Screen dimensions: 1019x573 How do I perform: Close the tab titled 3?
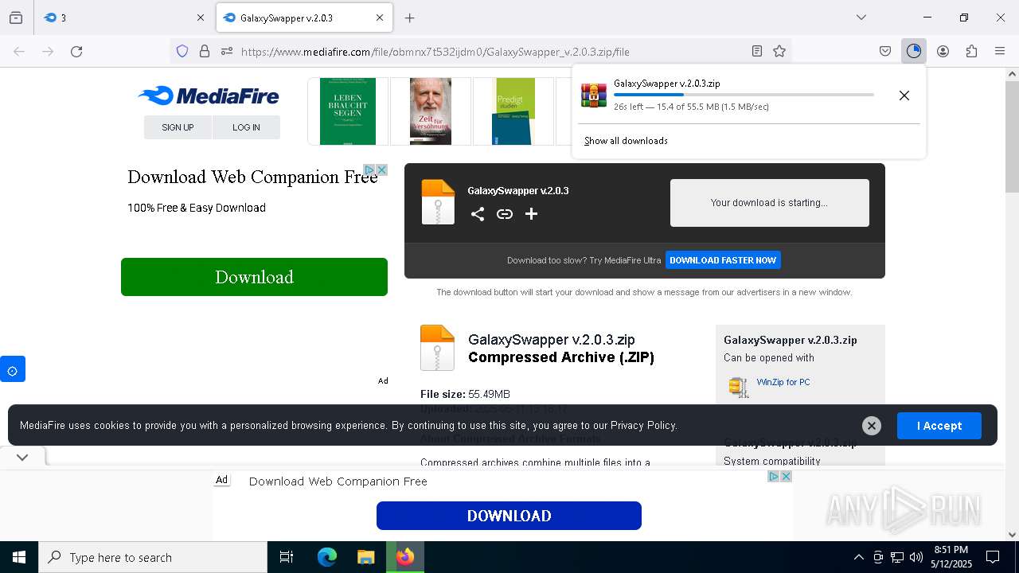coord(200,18)
